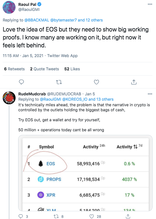View the 2 Quote Tweets
This screenshot has height=219, width=156.
[44, 69]
